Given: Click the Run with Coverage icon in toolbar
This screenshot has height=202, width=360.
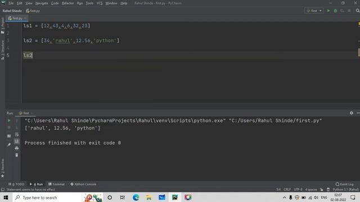Looking at the screenshot, I should tap(342, 11).
